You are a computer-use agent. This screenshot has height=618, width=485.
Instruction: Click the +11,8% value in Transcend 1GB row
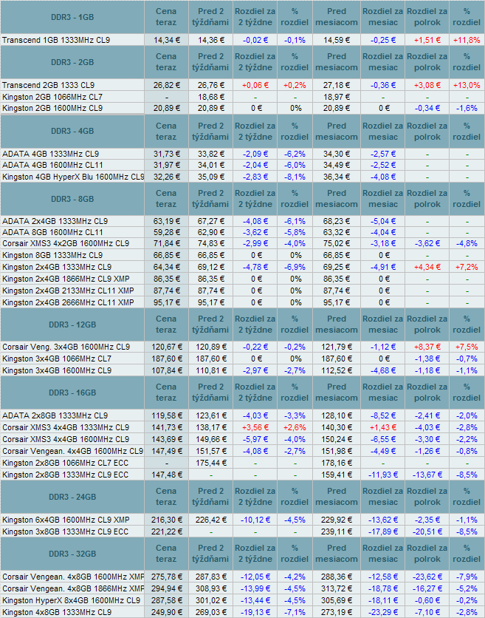(467, 40)
